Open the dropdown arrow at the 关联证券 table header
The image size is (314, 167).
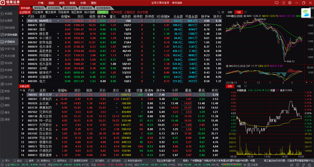click(21, 91)
